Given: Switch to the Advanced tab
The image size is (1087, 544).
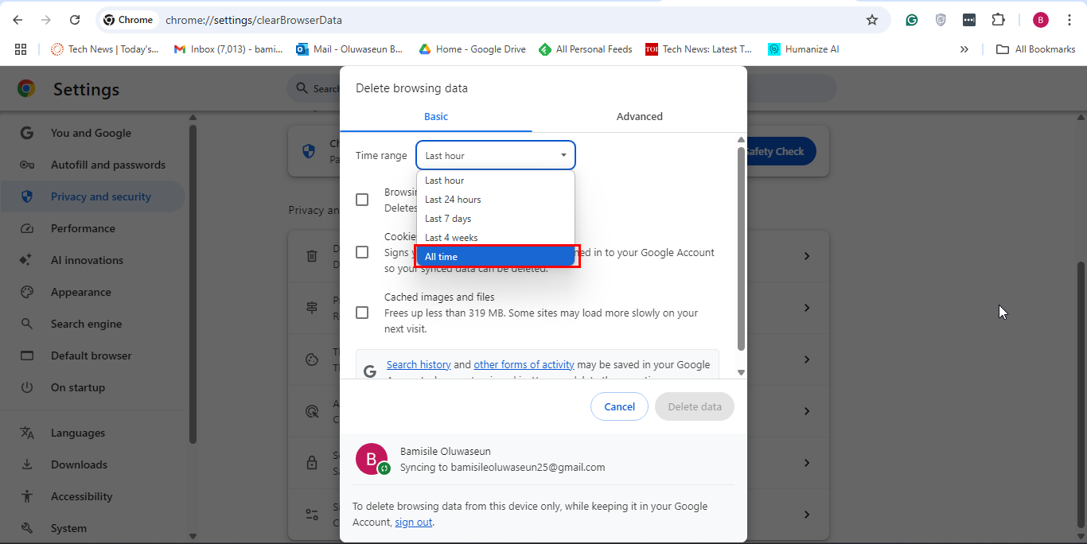Looking at the screenshot, I should coord(639,116).
